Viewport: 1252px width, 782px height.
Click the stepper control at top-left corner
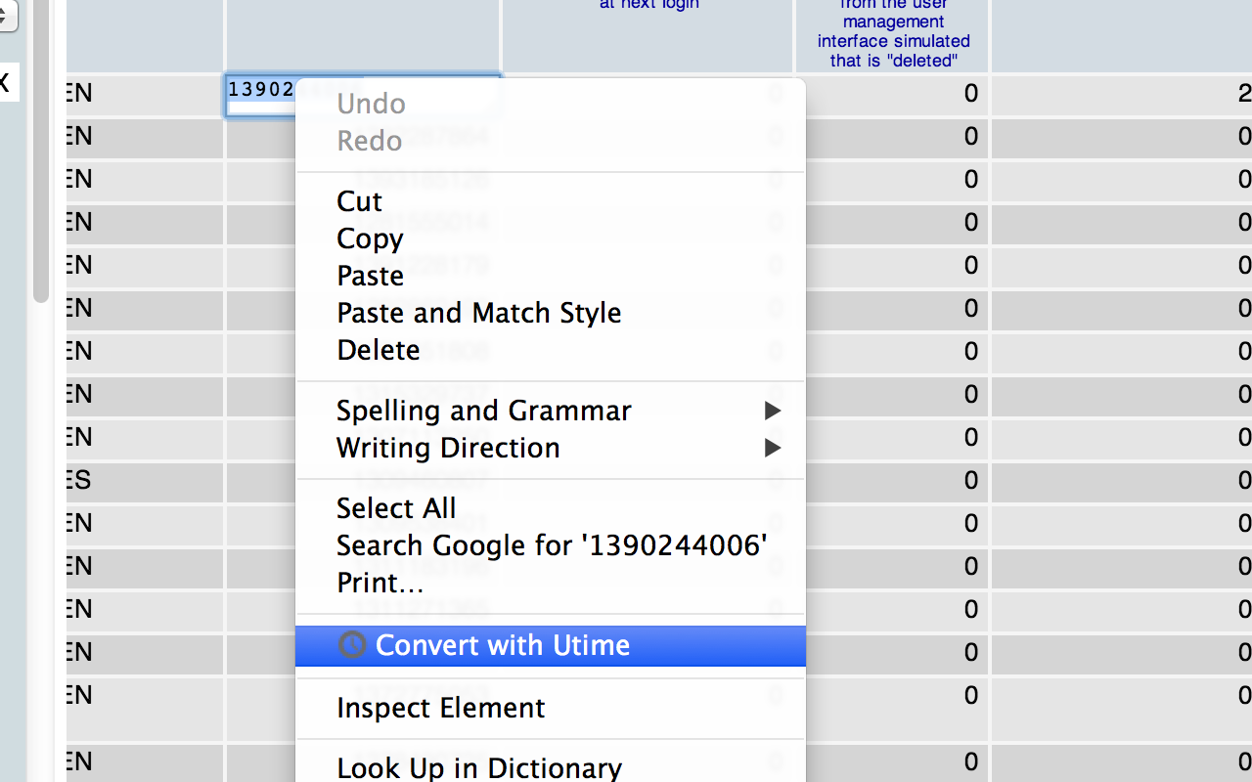click(9, 16)
